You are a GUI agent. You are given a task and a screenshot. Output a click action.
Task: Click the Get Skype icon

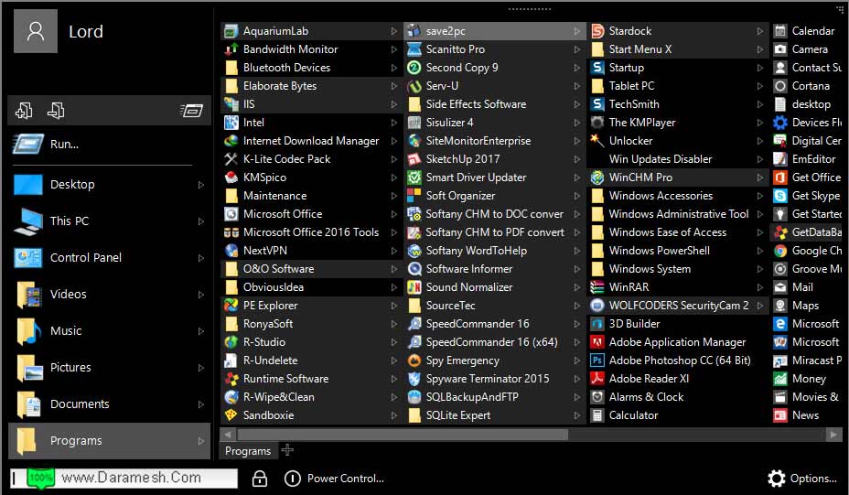[780, 196]
